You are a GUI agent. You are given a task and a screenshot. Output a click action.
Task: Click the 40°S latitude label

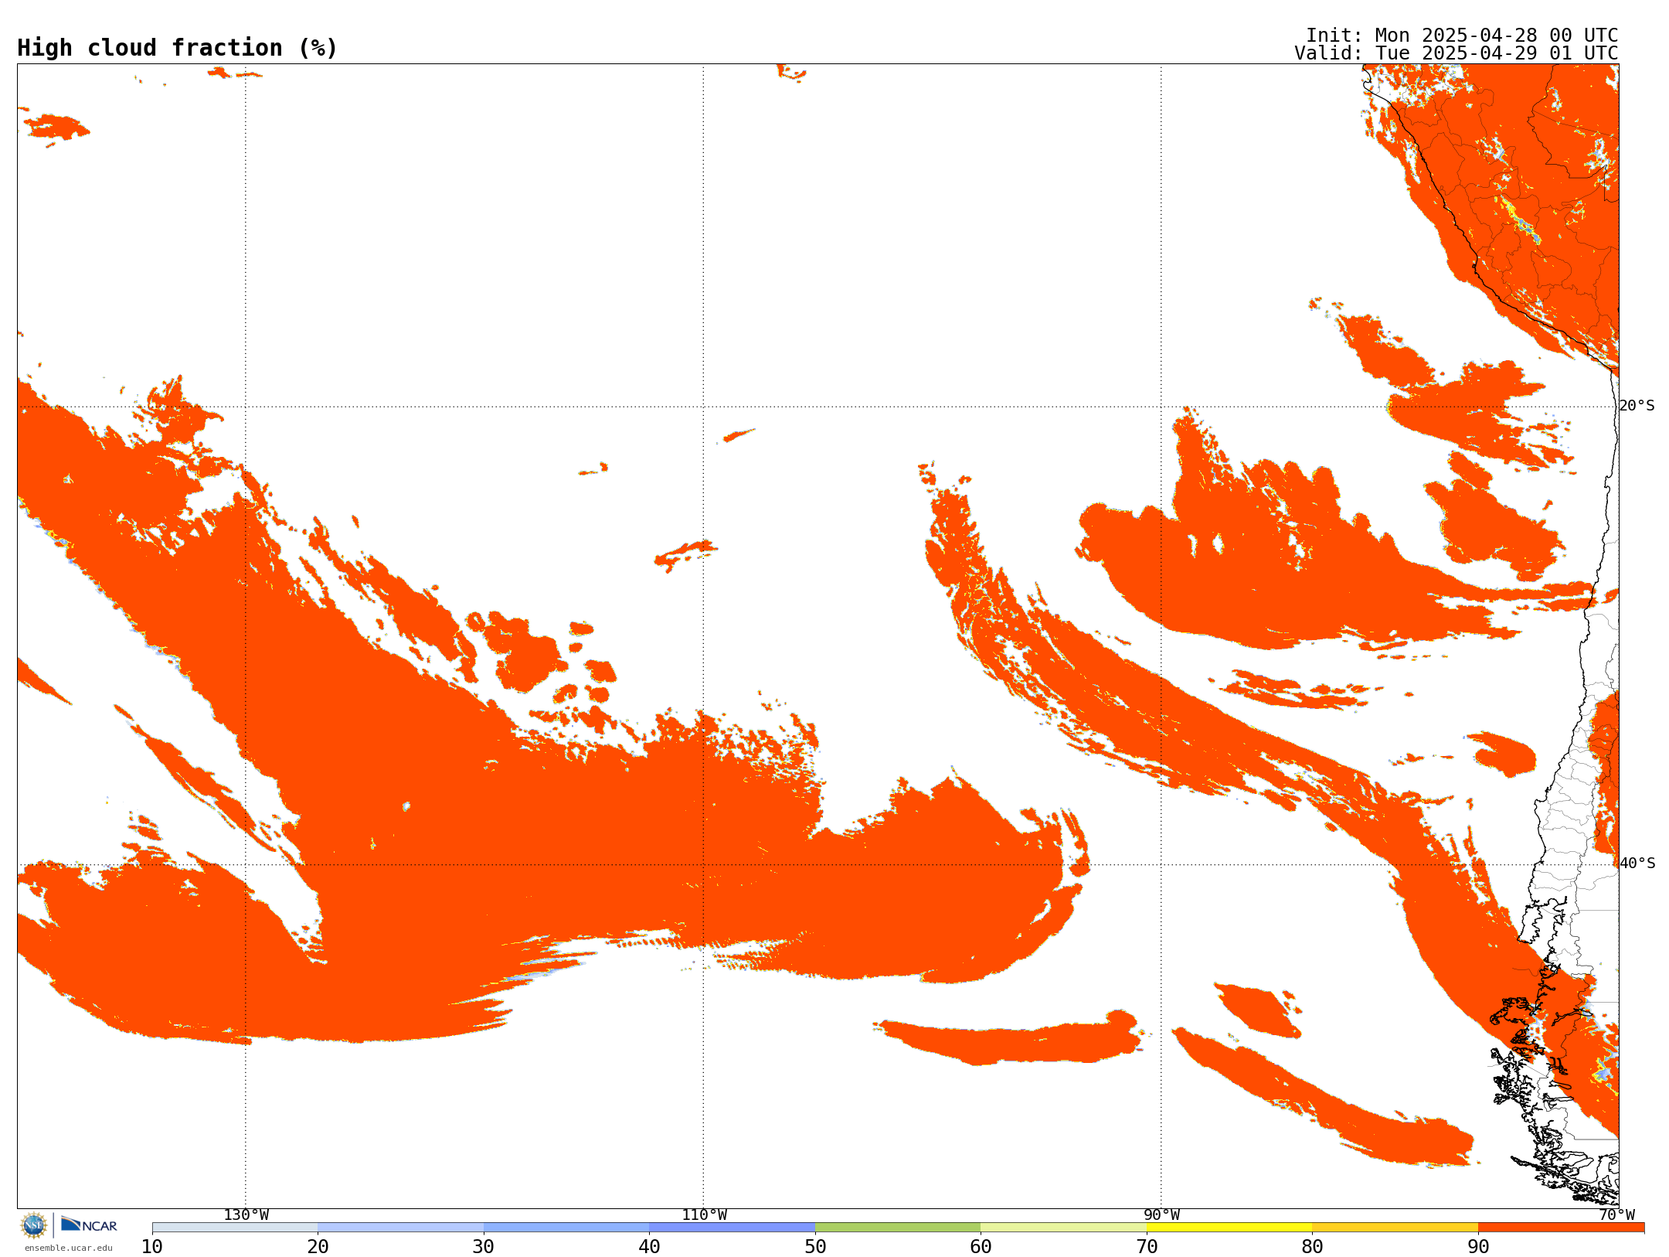(1637, 864)
